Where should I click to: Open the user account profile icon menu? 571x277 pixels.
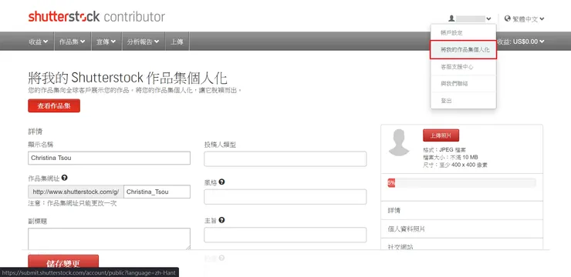coord(451,18)
